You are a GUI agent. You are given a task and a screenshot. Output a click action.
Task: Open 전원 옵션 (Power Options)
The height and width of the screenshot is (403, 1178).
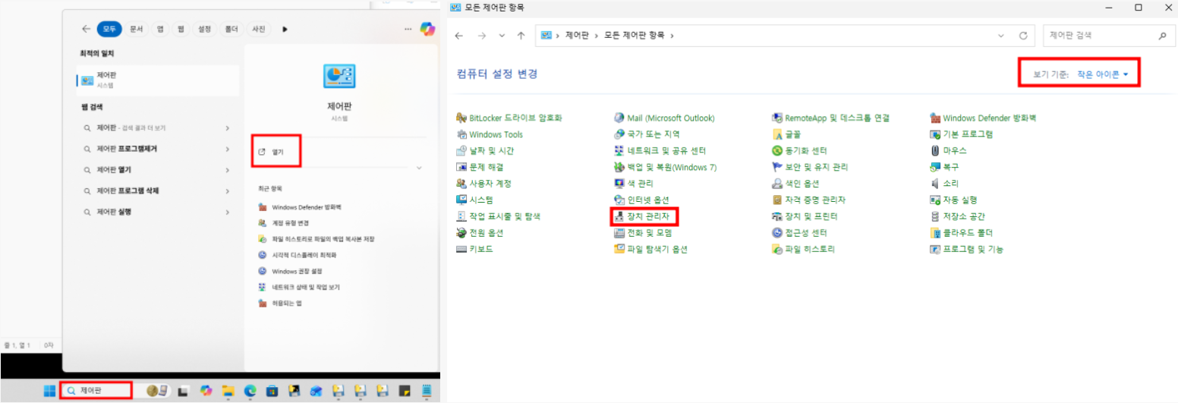[486, 233]
